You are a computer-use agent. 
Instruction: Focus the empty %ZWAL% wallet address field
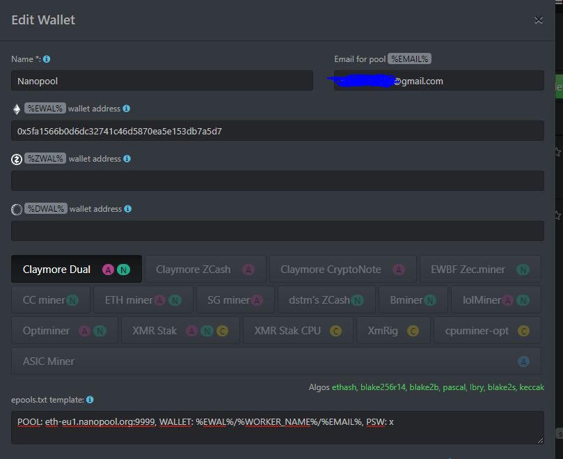(278, 181)
